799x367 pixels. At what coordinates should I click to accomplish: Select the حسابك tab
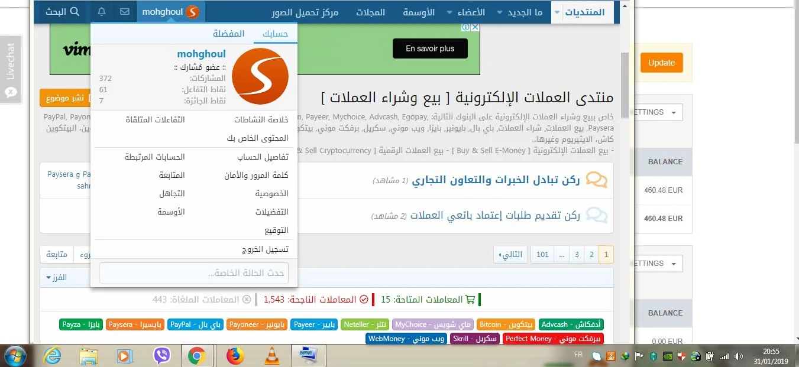[275, 34]
